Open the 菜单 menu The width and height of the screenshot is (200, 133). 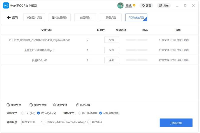[164, 5]
